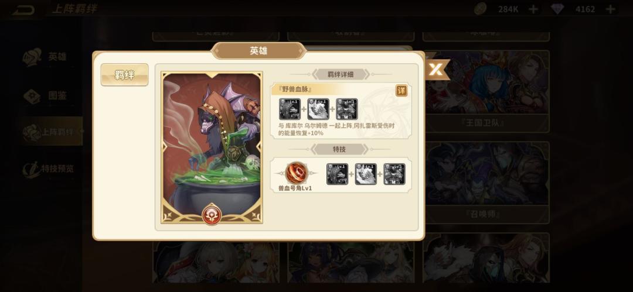Click the red emblem on hero card

pyautogui.click(x=212, y=214)
